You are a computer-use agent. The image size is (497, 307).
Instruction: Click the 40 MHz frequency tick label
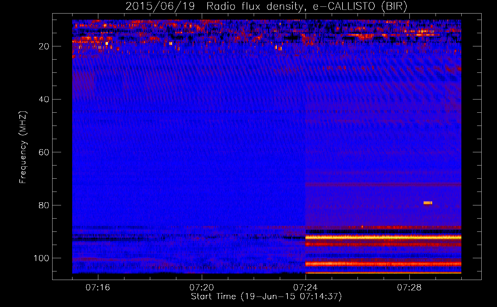(x=44, y=99)
